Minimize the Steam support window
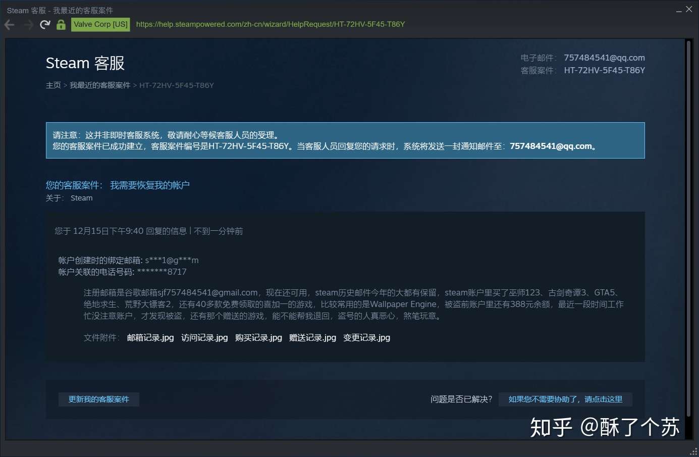 [679, 11]
